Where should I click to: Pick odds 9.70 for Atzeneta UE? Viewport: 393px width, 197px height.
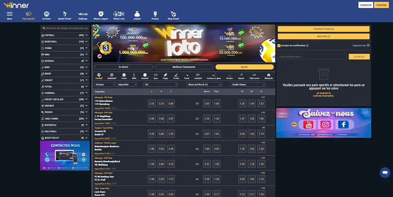pos(152,134)
